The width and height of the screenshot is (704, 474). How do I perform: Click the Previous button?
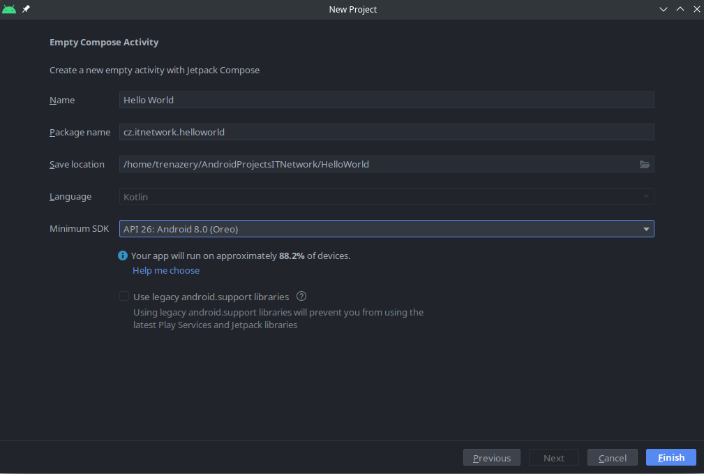[x=491, y=457]
